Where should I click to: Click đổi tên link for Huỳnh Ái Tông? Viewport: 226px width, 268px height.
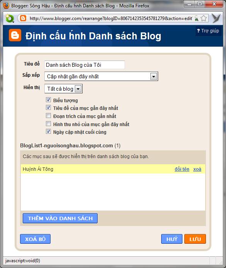[x=182, y=169]
